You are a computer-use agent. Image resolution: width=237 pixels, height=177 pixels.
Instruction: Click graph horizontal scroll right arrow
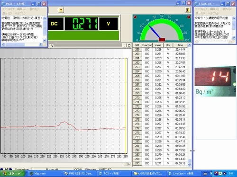point(129,164)
